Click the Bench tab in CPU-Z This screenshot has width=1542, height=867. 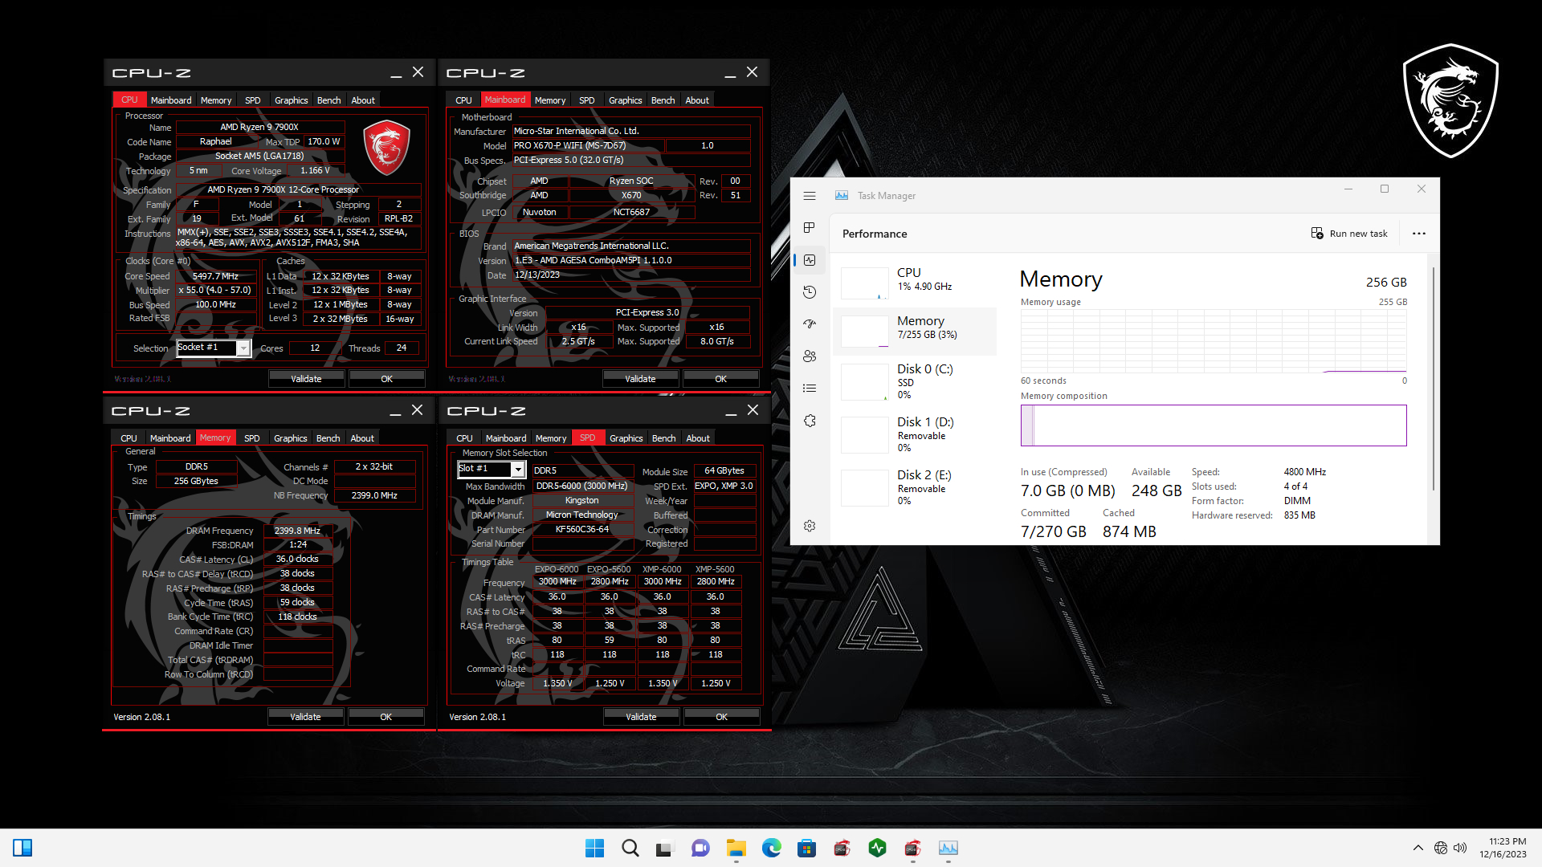coord(328,100)
